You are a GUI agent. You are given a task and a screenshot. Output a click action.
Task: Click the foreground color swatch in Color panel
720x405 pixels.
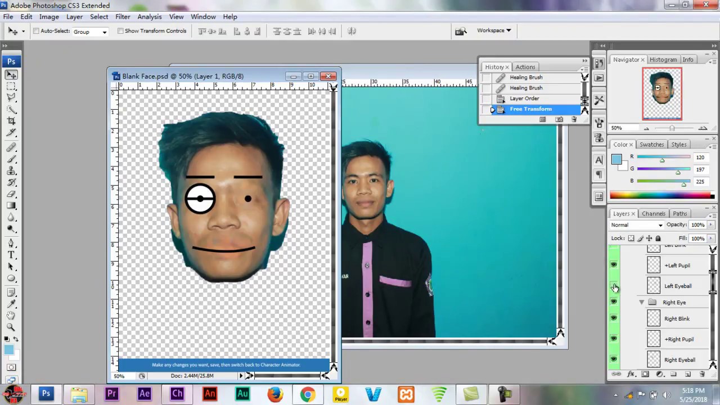click(x=616, y=159)
